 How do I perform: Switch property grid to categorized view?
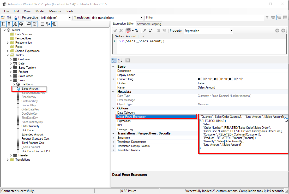(114, 60)
